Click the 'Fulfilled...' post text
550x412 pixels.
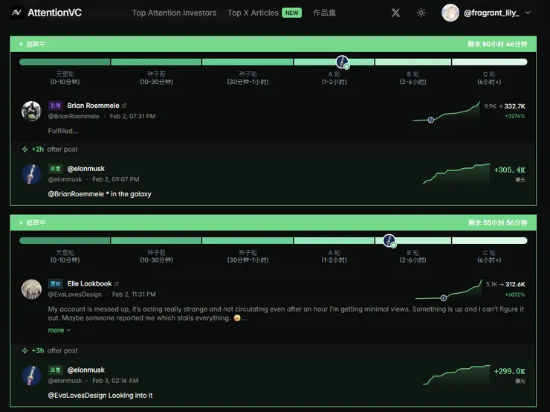[63, 131]
